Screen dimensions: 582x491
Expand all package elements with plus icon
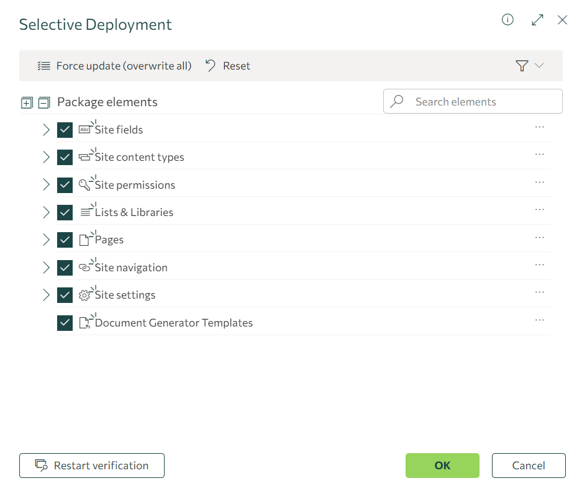pyautogui.click(x=27, y=102)
